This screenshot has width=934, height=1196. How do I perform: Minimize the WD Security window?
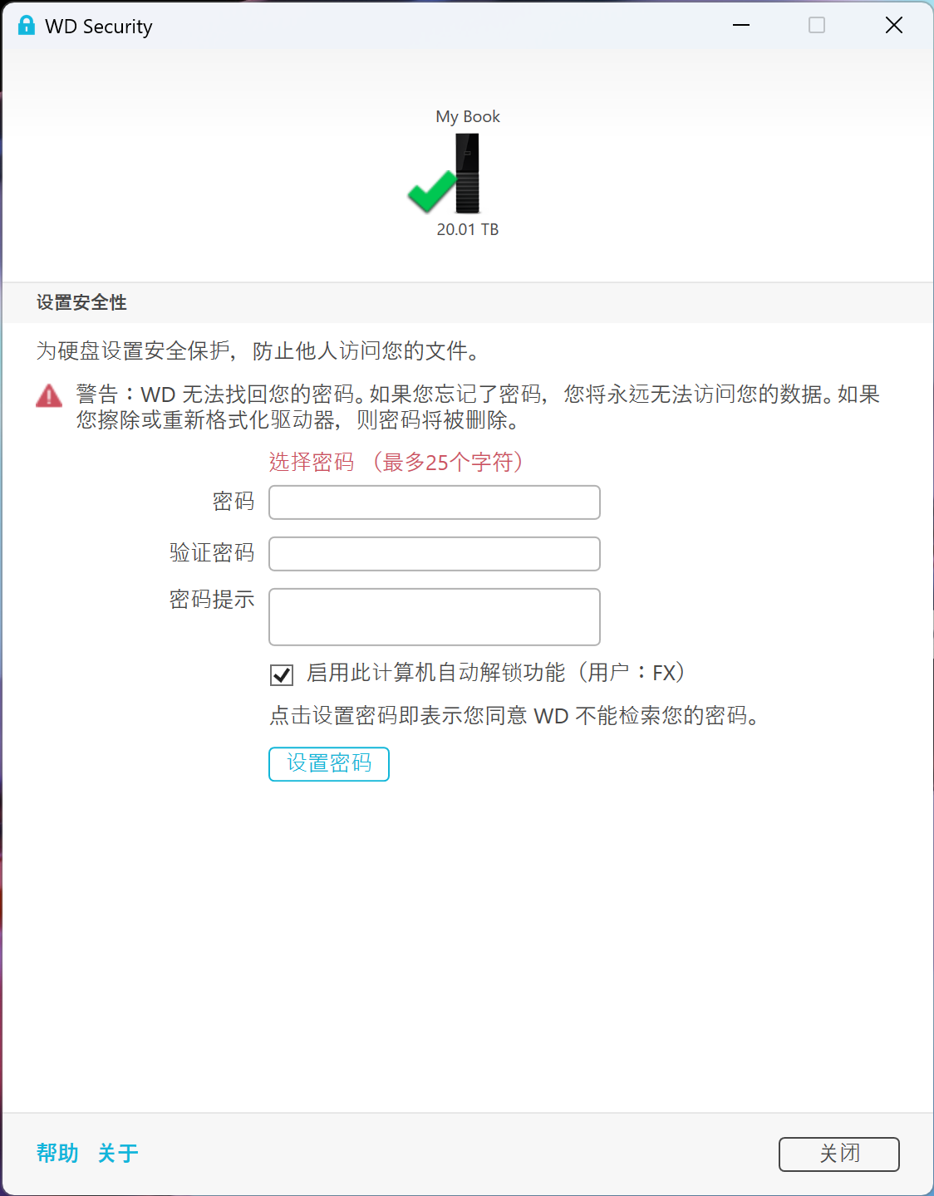(x=741, y=26)
